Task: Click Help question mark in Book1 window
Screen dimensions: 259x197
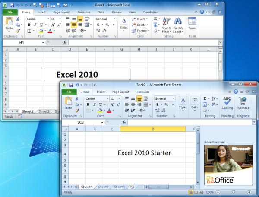Action: (x=202, y=12)
